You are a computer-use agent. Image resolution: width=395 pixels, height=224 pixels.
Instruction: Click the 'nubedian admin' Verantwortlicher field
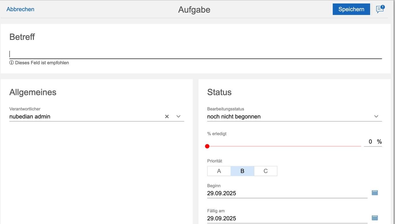point(86,116)
